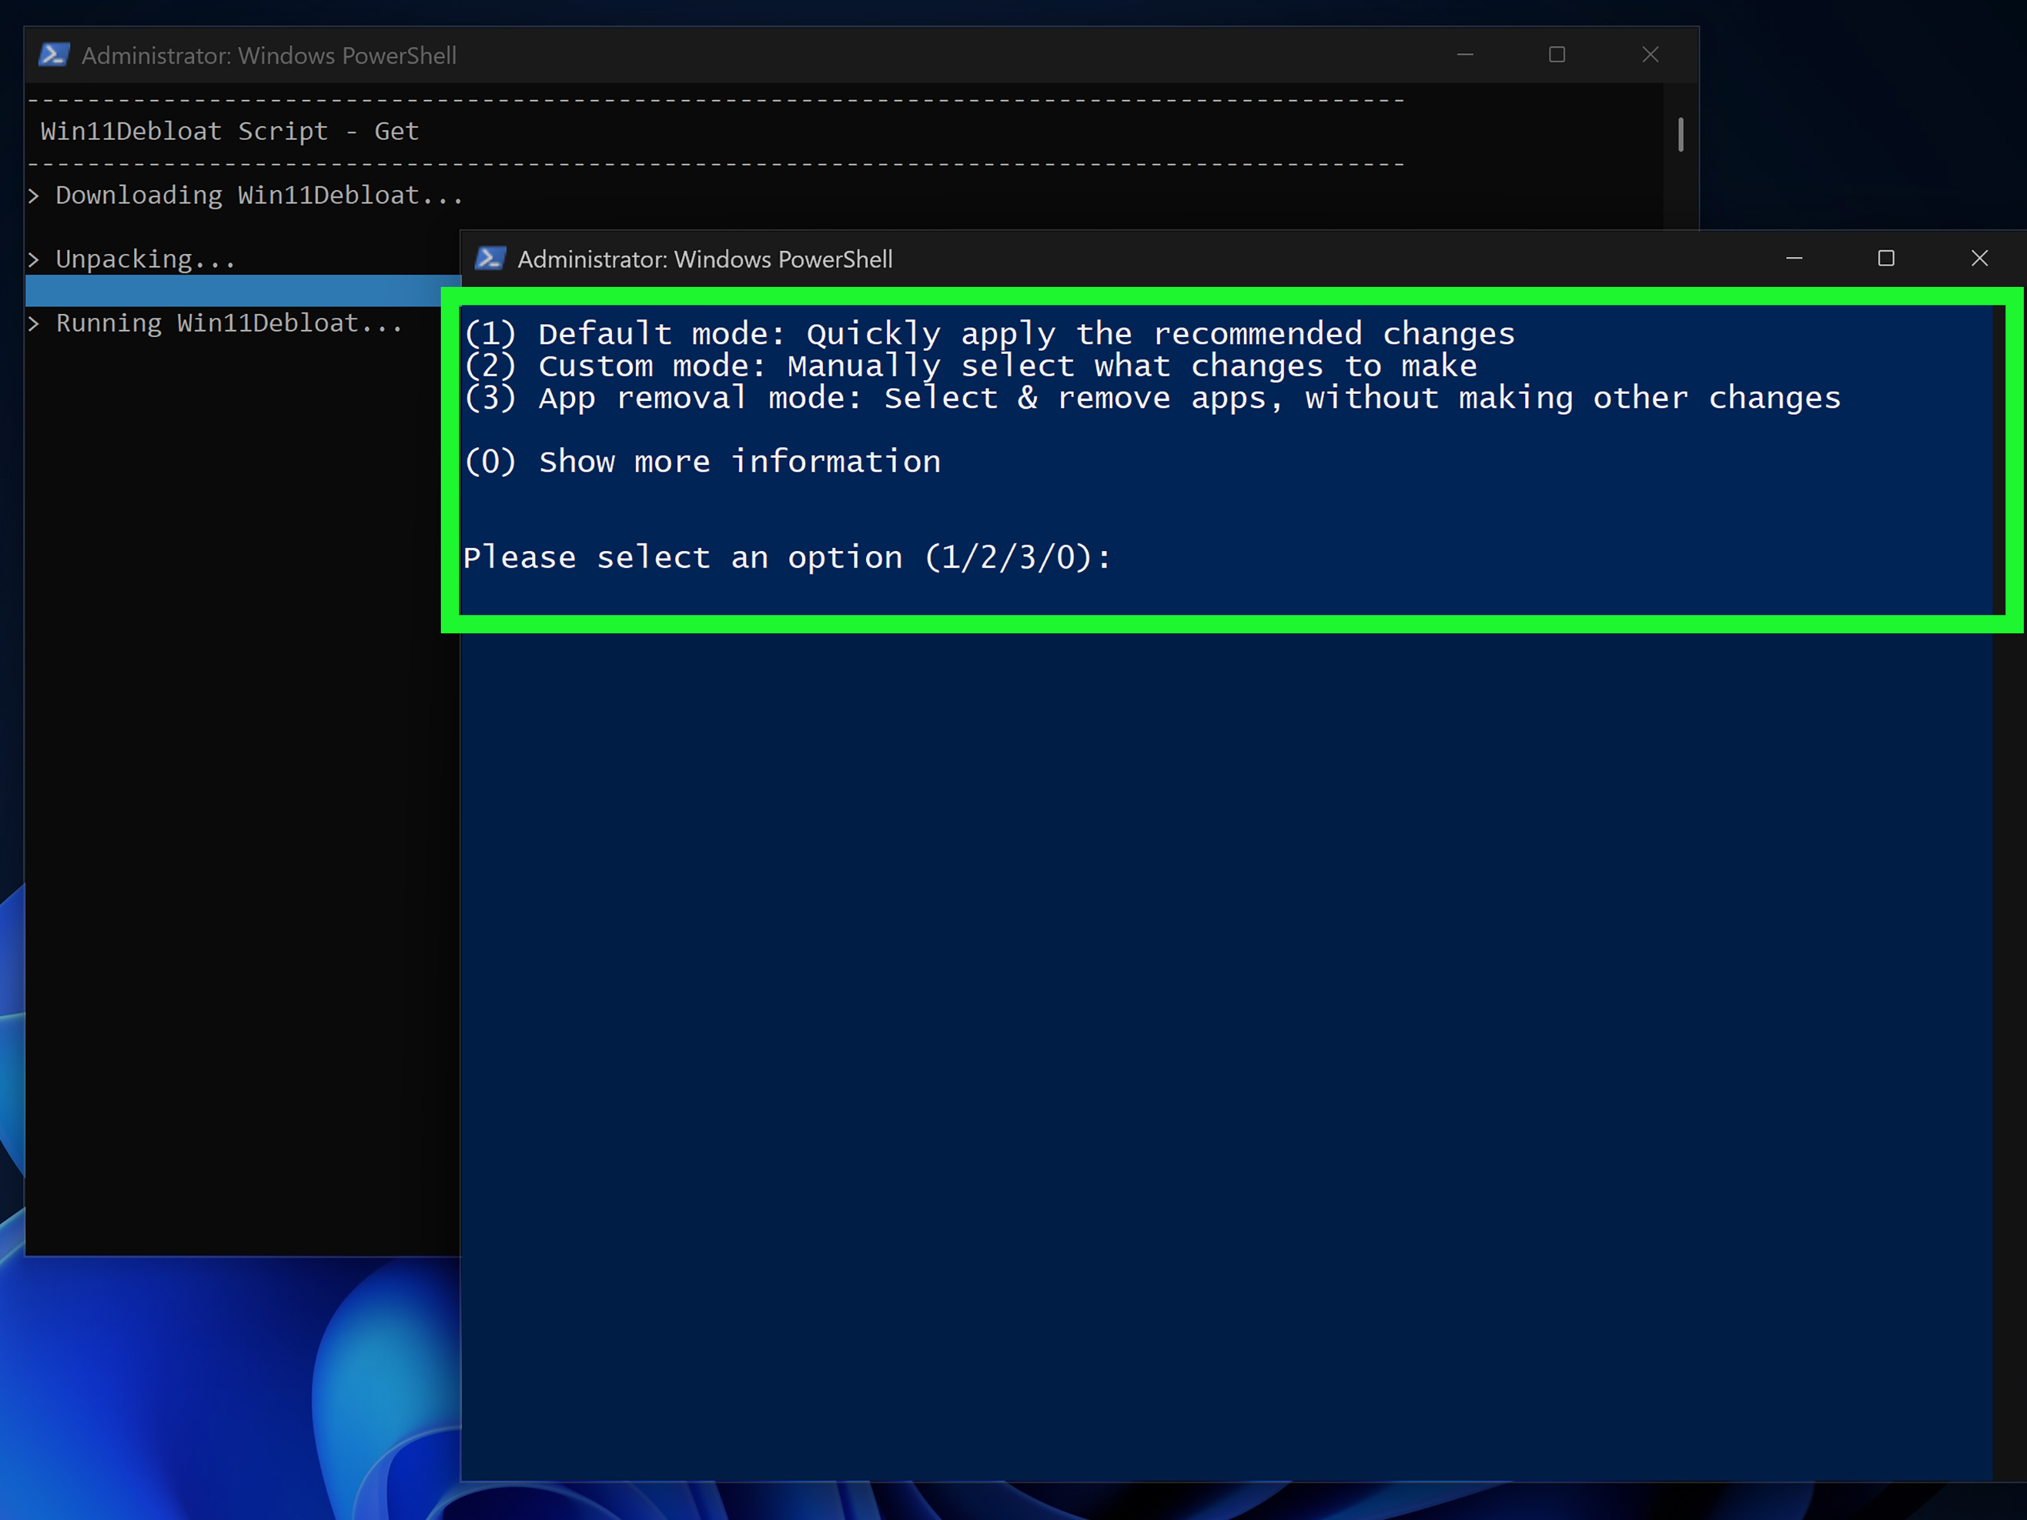This screenshot has height=1520, width=2027.
Task: Maximize the front PowerShell window
Action: click(x=1886, y=258)
